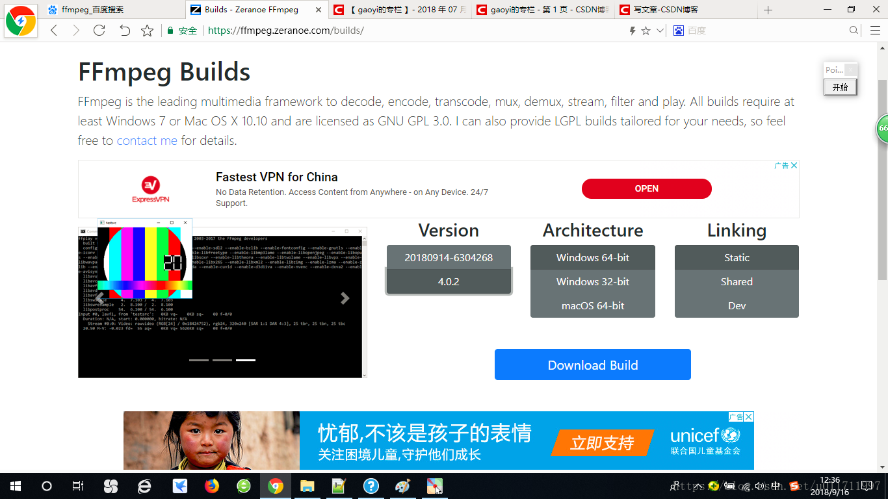The image size is (888, 499).
Task: Bookmark page with toolbar star icon
Action: (x=148, y=31)
